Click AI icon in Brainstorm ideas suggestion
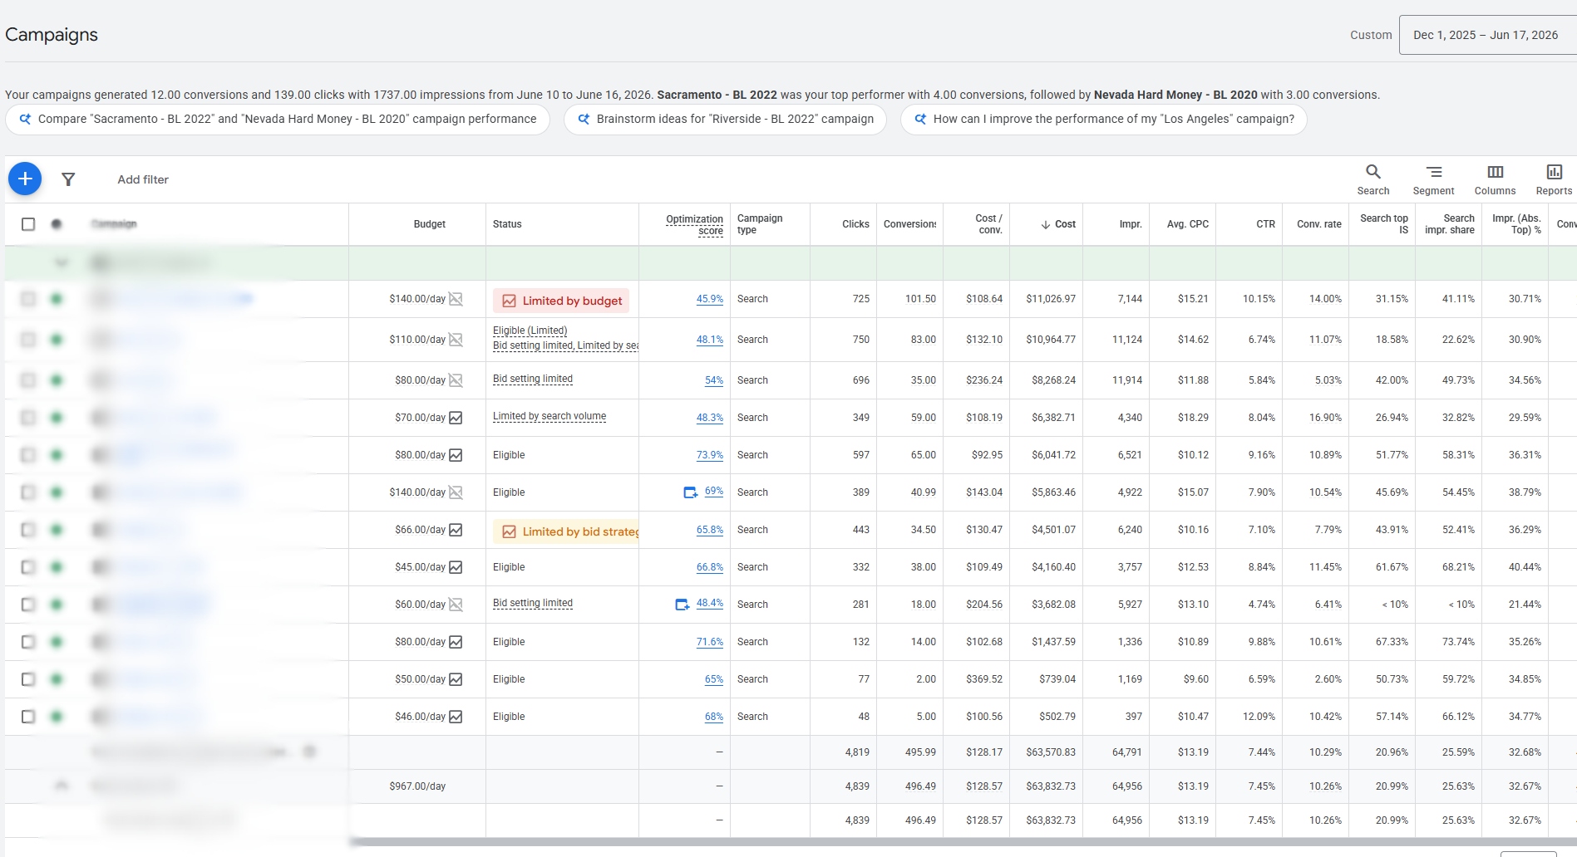This screenshot has height=857, width=1577. coord(584,120)
